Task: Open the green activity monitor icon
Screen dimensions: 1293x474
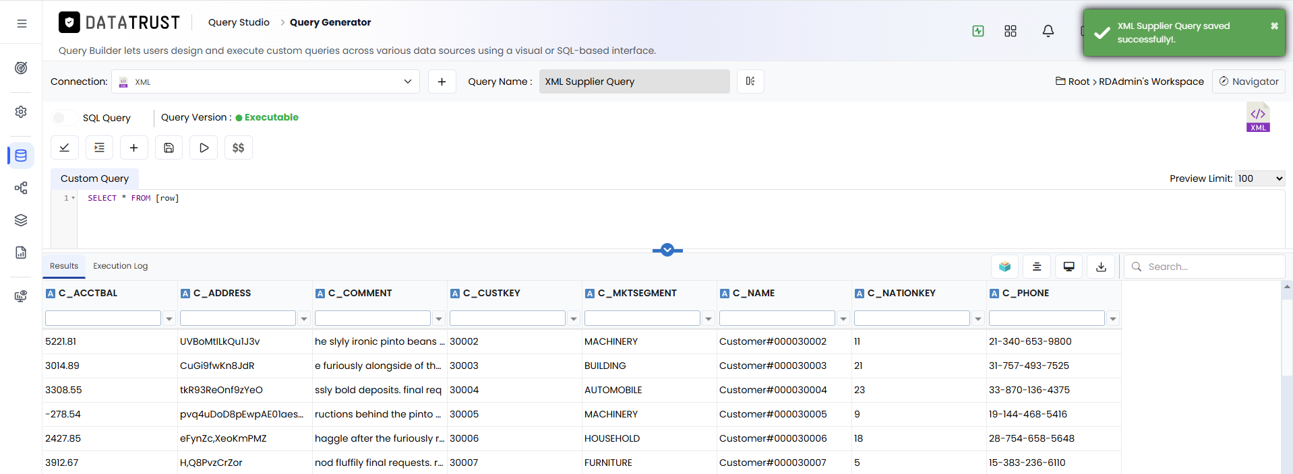Action: click(978, 31)
